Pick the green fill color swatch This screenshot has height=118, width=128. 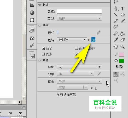pos(121,61)
